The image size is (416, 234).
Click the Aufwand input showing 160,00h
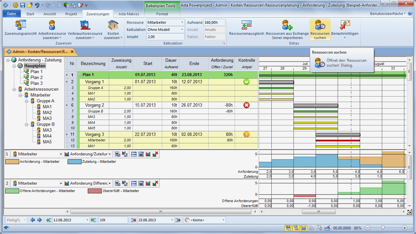pos(214,22)
